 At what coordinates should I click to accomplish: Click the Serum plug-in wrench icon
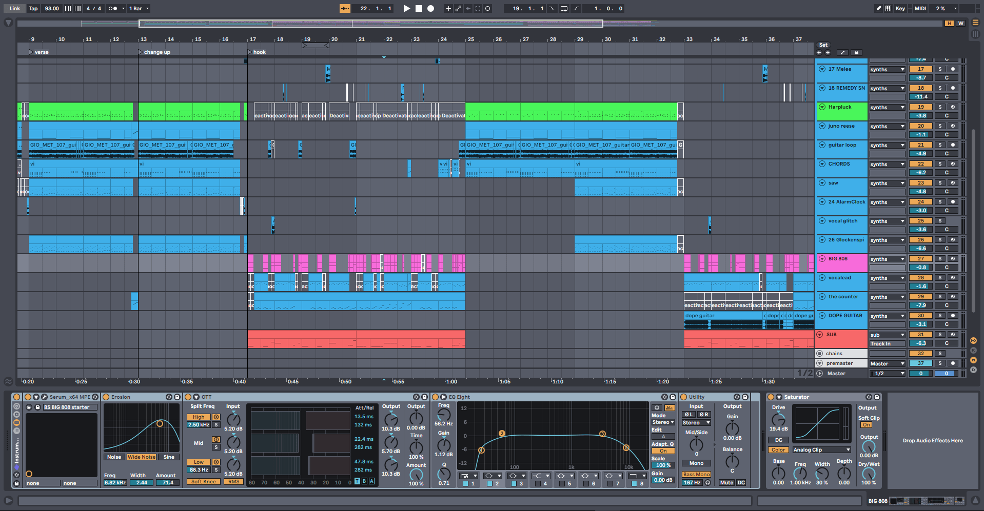tap(45, 397)
